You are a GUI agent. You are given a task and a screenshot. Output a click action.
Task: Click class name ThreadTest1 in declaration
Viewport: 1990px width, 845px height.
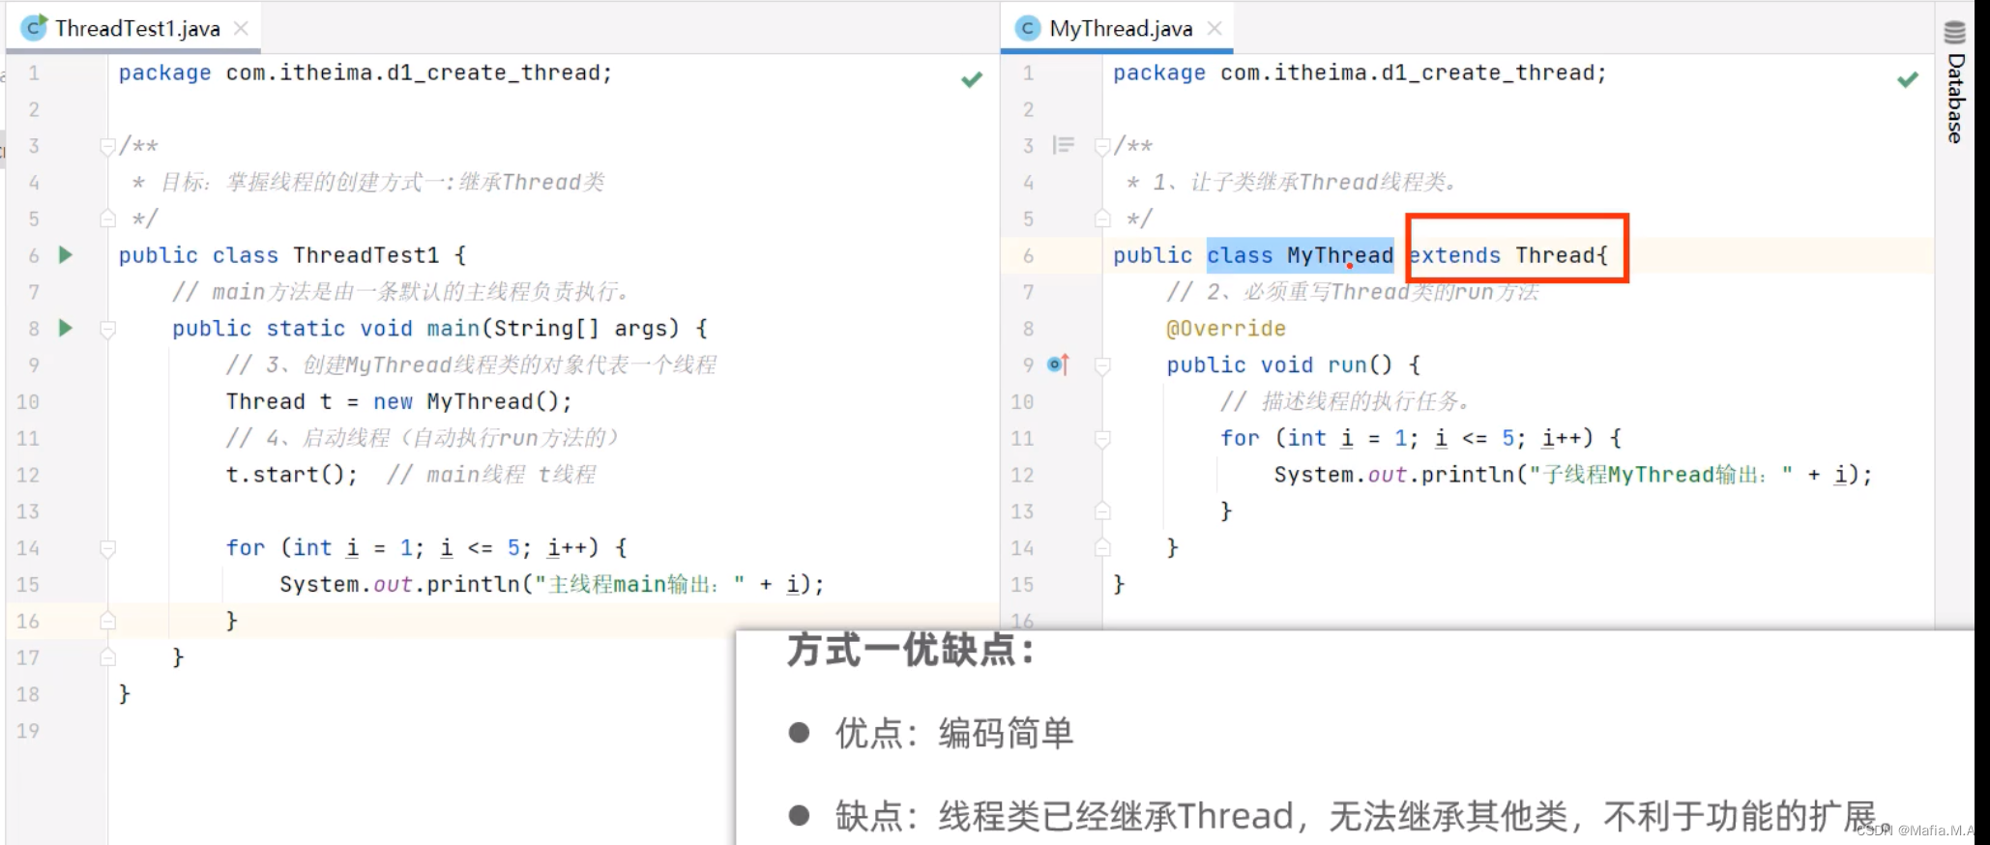click(366, 255)
